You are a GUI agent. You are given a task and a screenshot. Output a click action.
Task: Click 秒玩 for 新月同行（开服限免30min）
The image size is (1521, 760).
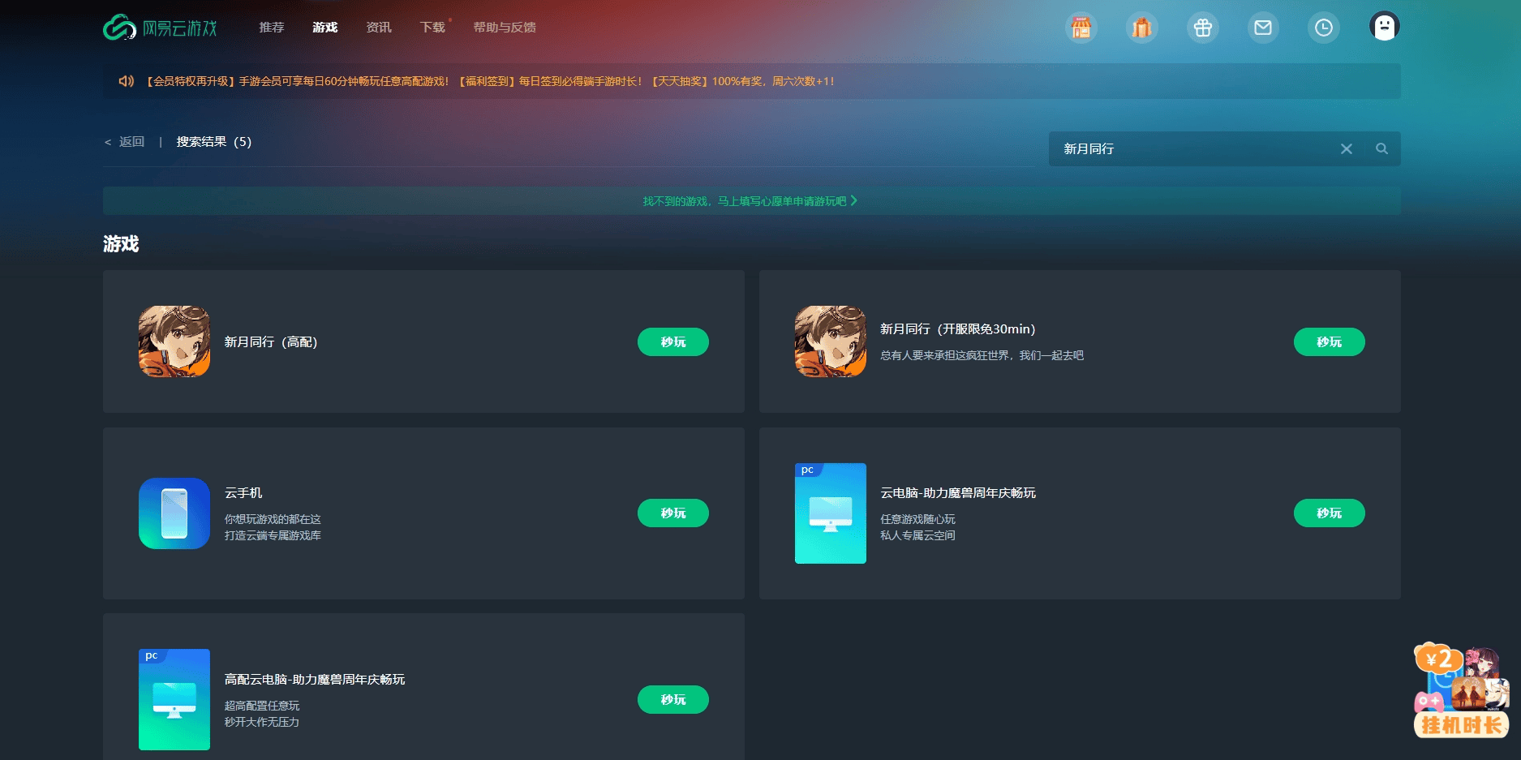pos(1330,342)
